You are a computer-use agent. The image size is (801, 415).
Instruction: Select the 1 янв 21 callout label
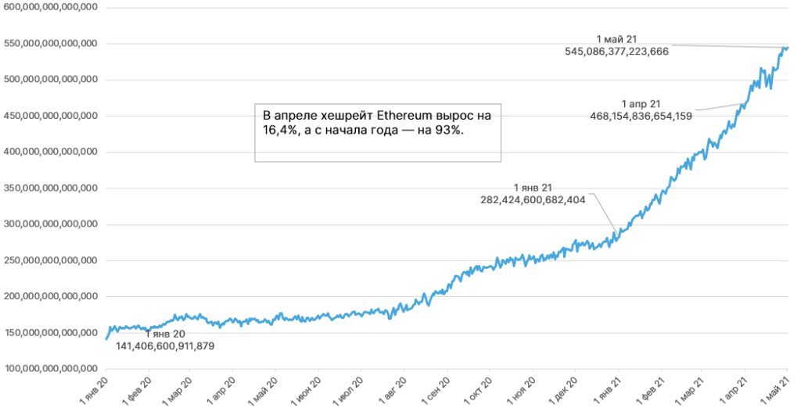[x=533, y=188]
